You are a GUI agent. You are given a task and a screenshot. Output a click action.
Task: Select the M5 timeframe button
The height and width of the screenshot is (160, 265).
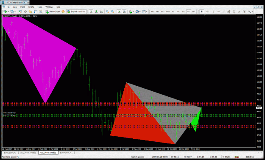(x=157, y=11)
